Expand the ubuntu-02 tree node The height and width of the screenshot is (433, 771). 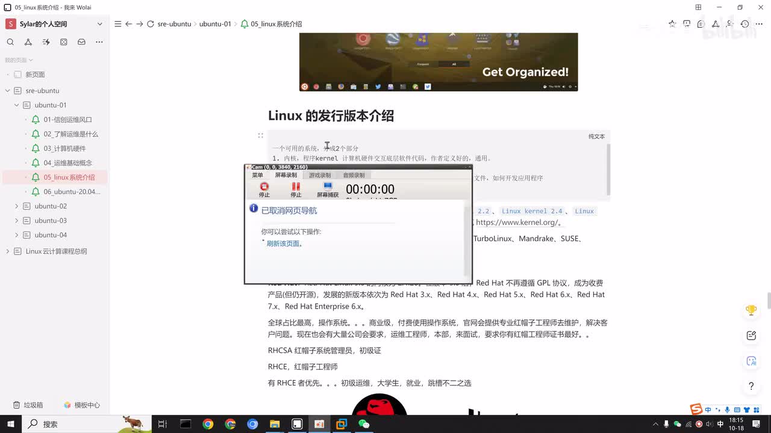[x=17, y=206]
